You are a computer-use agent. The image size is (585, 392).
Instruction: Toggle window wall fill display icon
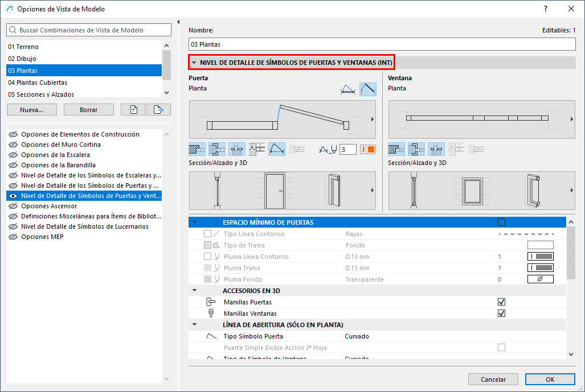coord(396,150)
